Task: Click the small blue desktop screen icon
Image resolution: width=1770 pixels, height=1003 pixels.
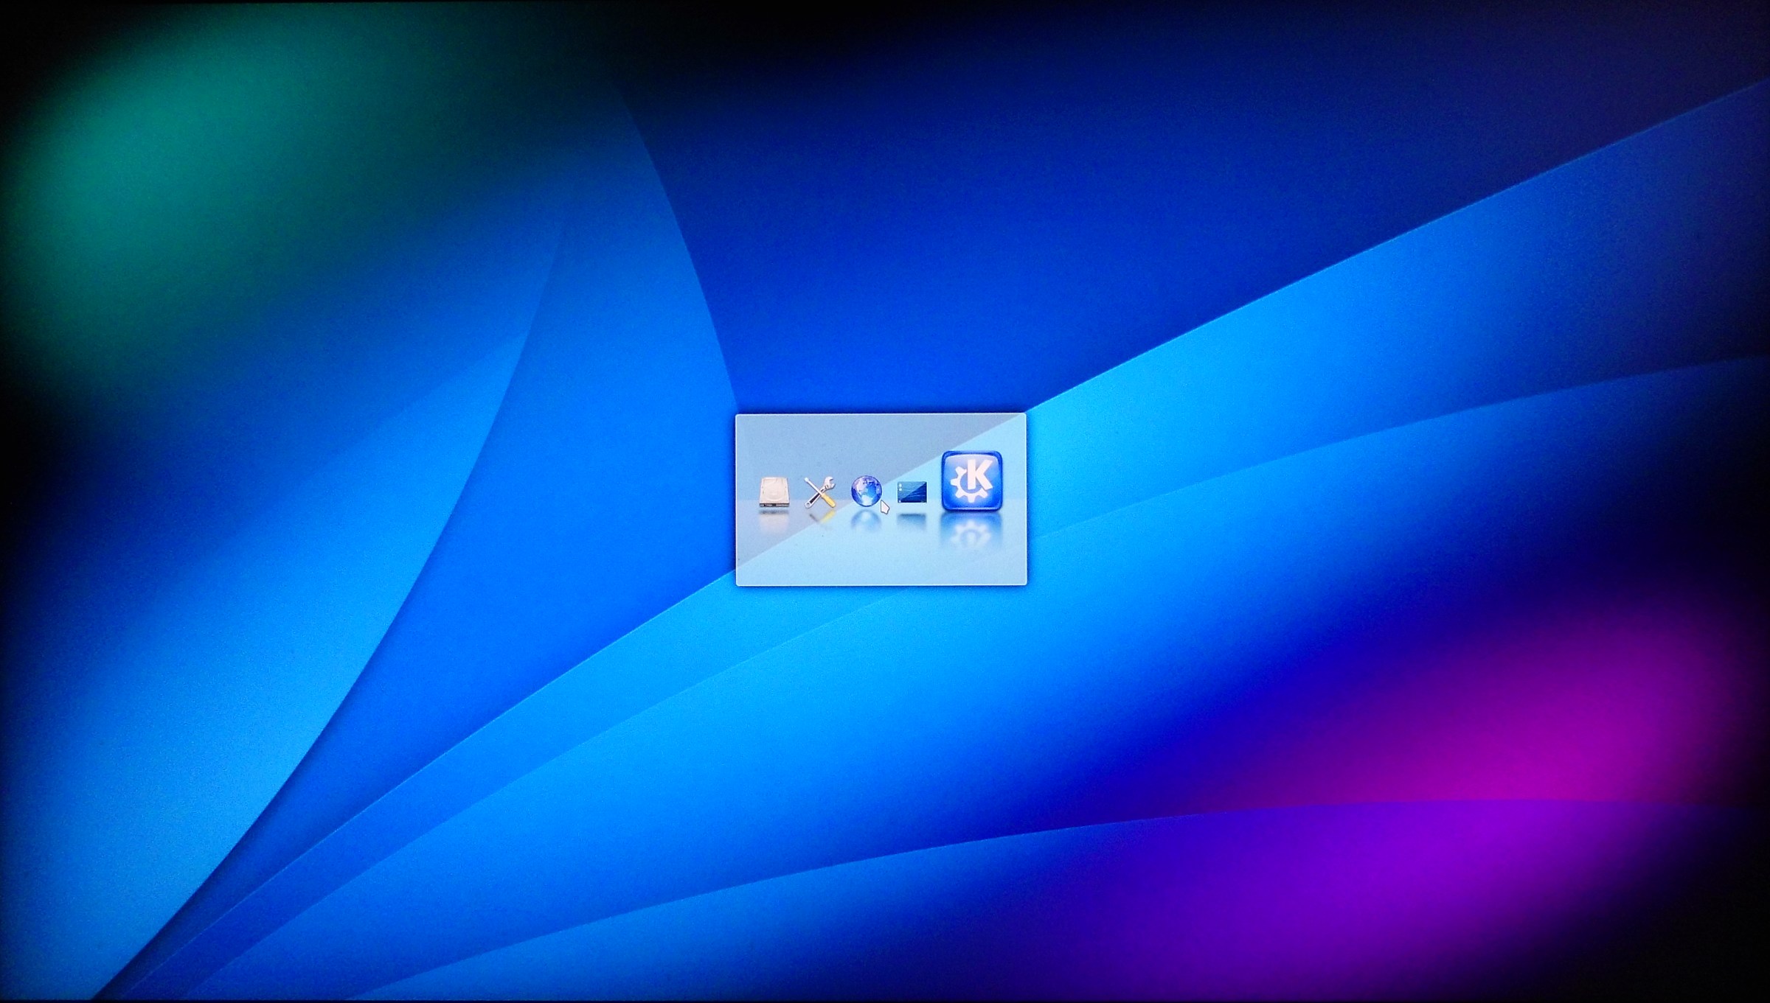Action: coord(912,492)
